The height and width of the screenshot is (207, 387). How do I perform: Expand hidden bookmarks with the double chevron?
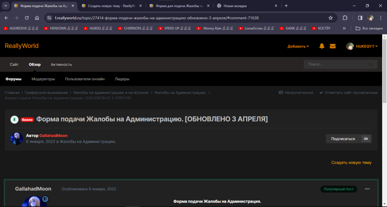pyautogui.click(x=344, y=28)
